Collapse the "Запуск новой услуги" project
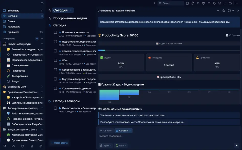The height and width of the screenshot is (150, 242). [42, 44]
